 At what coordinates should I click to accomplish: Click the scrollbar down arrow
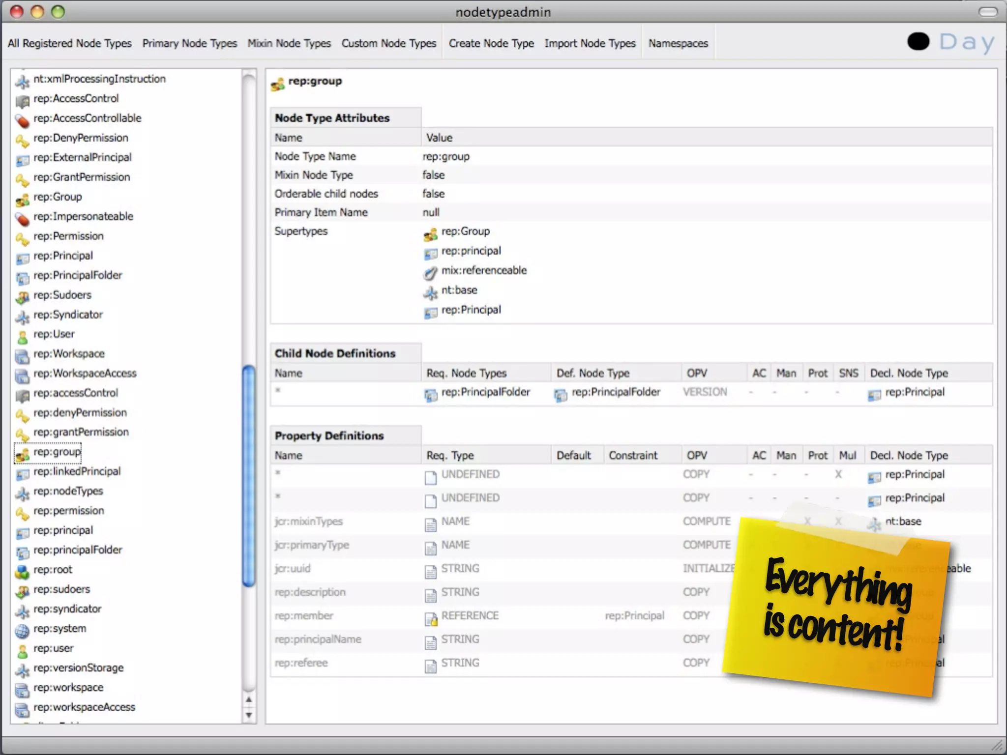point(249,715)
